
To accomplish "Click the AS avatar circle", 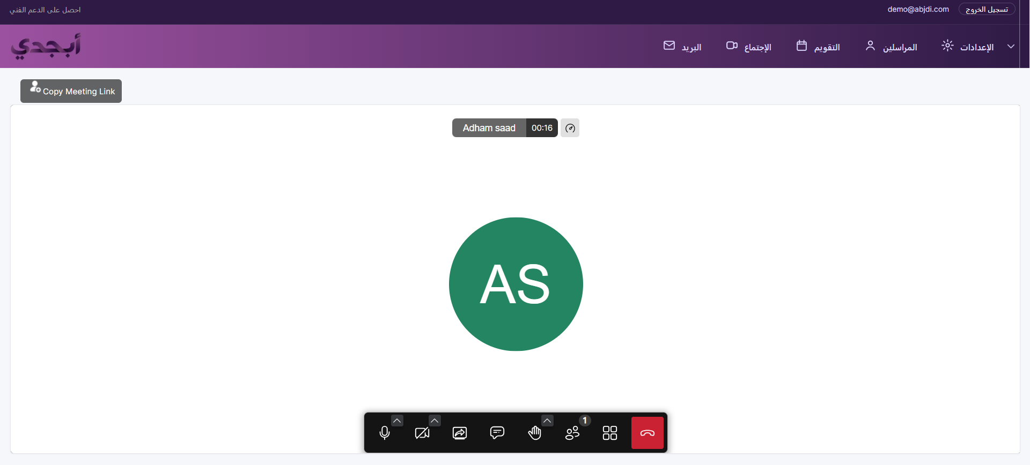I will pyautogui.click(x=516, y=284).
